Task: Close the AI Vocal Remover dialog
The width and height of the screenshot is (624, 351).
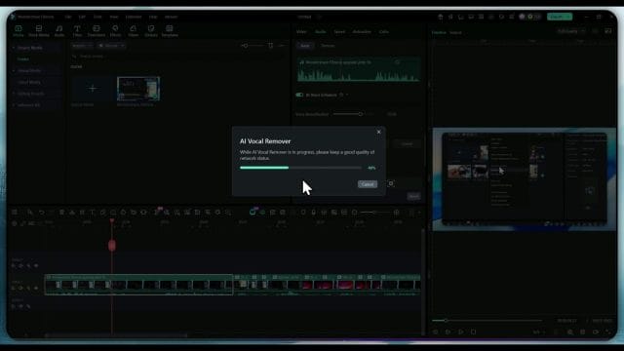Action: click(x=379, y=132)
